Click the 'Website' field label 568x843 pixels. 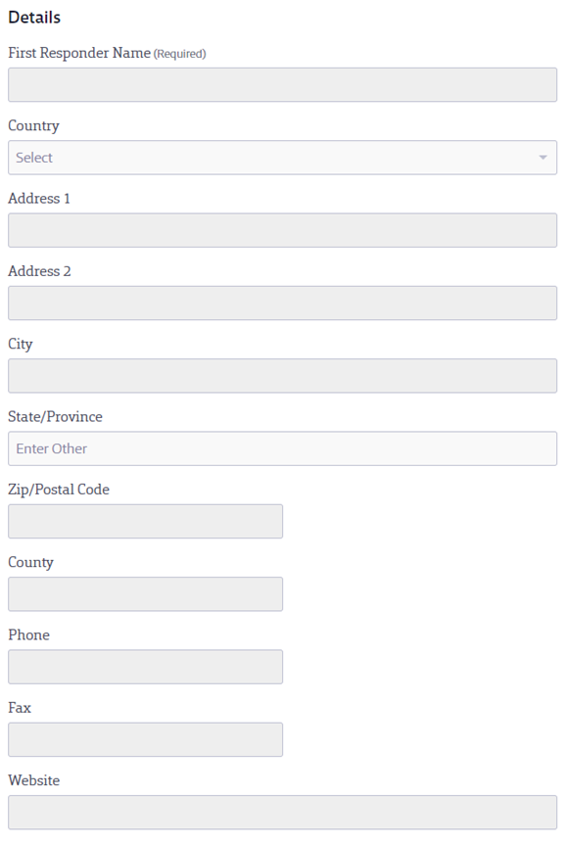(x=34, y=780)
